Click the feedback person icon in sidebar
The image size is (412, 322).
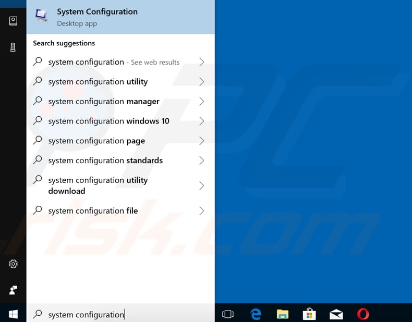point(14,290)
